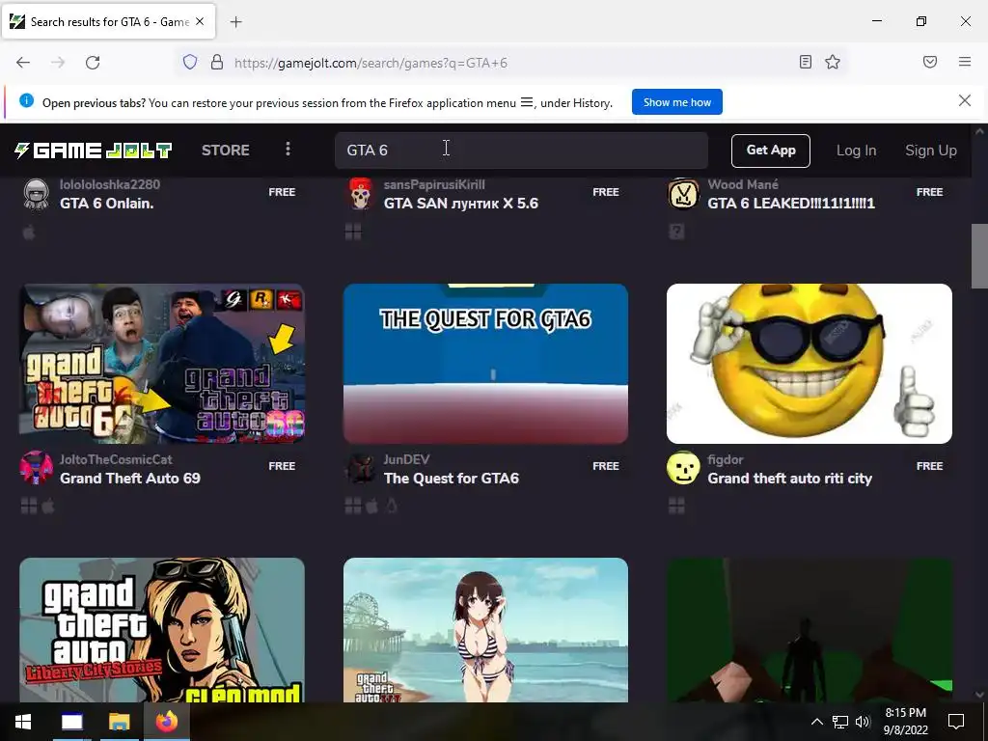
Task: Open the network icon in tray
Action: click(x=840, y=722)
